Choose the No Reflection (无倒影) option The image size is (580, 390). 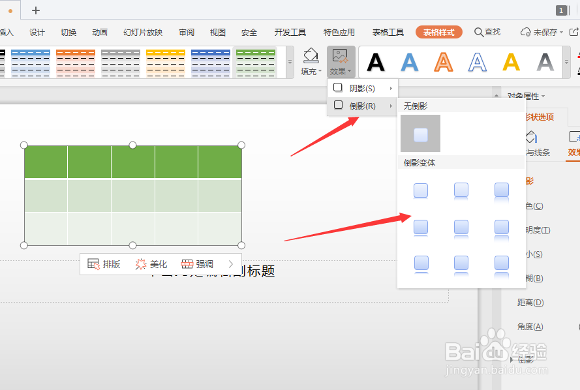tap(420, 134)
